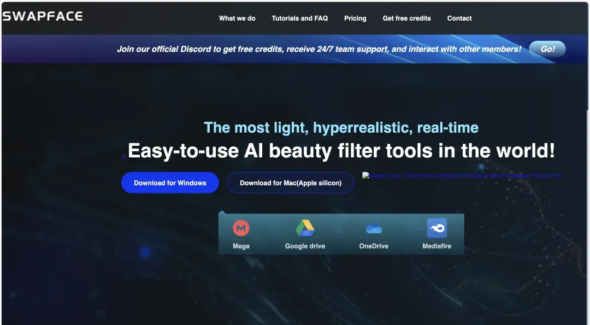
Task: Go to Tutorials and FAQ
Action: click(x=300, y=18)
